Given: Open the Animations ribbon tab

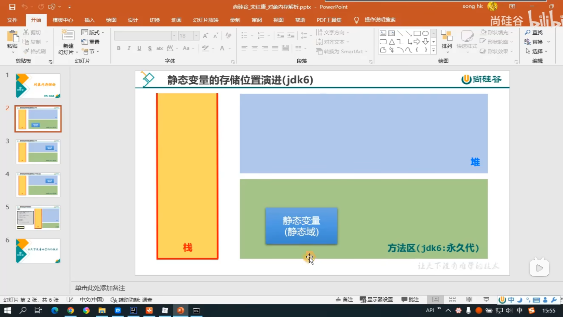Looking at the screenshot, I should (176, 20).
